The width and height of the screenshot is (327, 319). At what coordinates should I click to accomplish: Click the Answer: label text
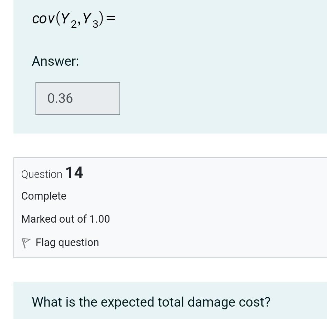tap(55, 61)
